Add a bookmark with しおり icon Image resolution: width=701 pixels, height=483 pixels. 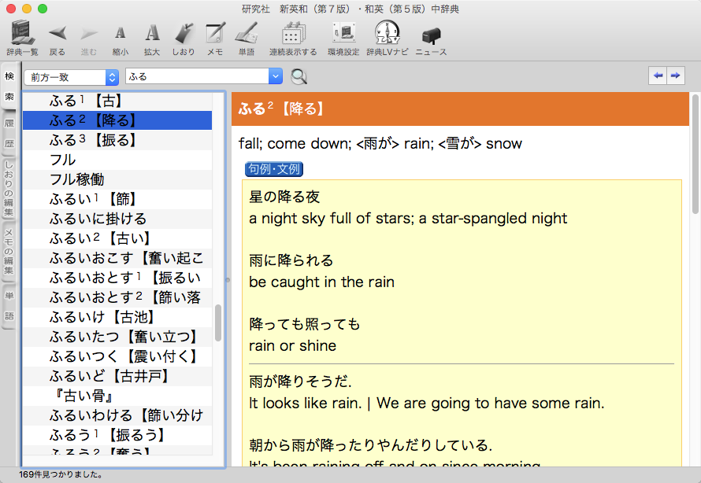[x=183, y=33]
